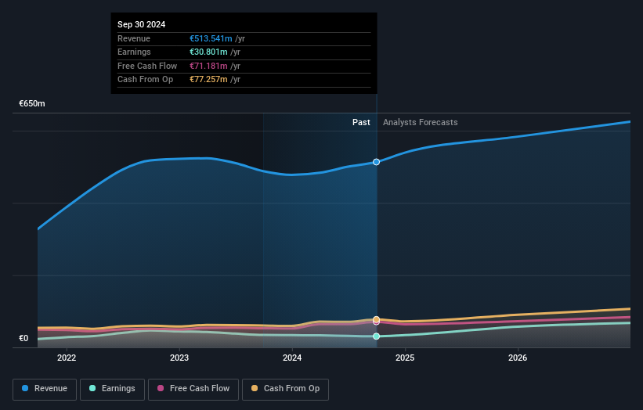This screenshot has width=643, height=410.
Task: Click the Earnings data point marker
Action: [376, 336]
